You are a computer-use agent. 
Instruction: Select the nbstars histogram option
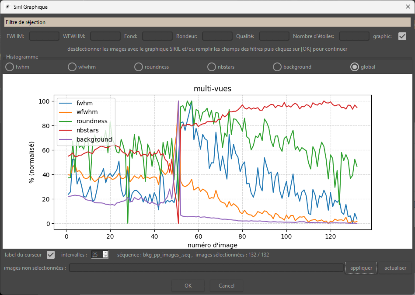[212, 67]
